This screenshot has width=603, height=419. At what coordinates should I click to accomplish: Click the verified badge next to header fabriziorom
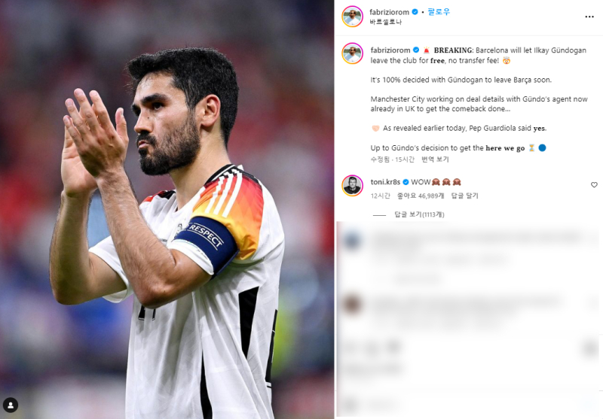[x=415, y=12]
